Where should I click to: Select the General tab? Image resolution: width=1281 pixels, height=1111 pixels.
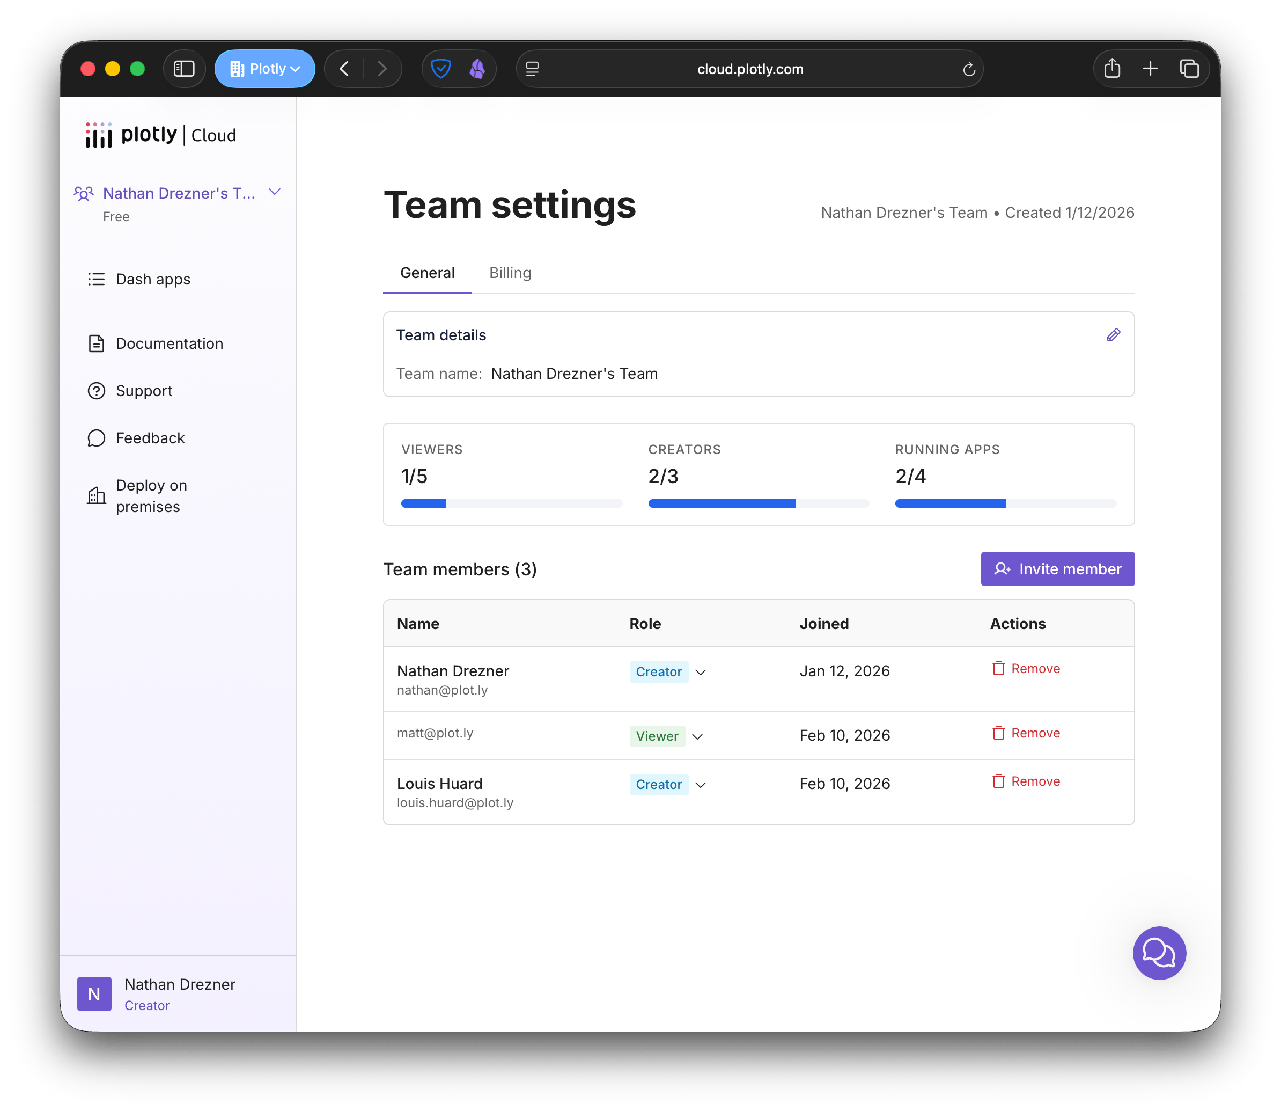click(x=427, y=273)
